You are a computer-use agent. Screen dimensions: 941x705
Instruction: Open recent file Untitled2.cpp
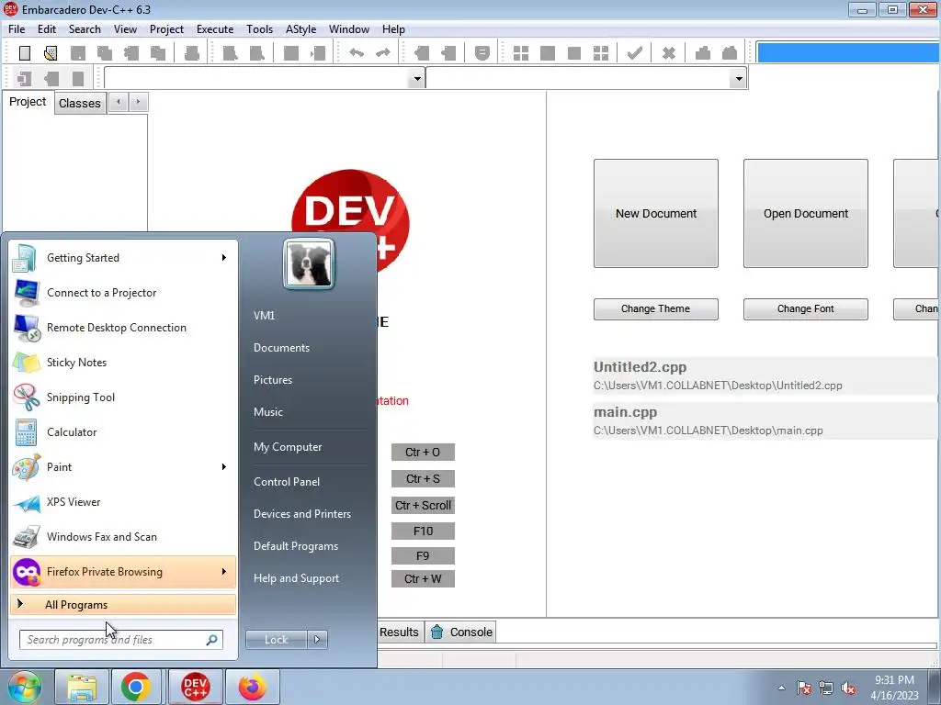[764, 375]
